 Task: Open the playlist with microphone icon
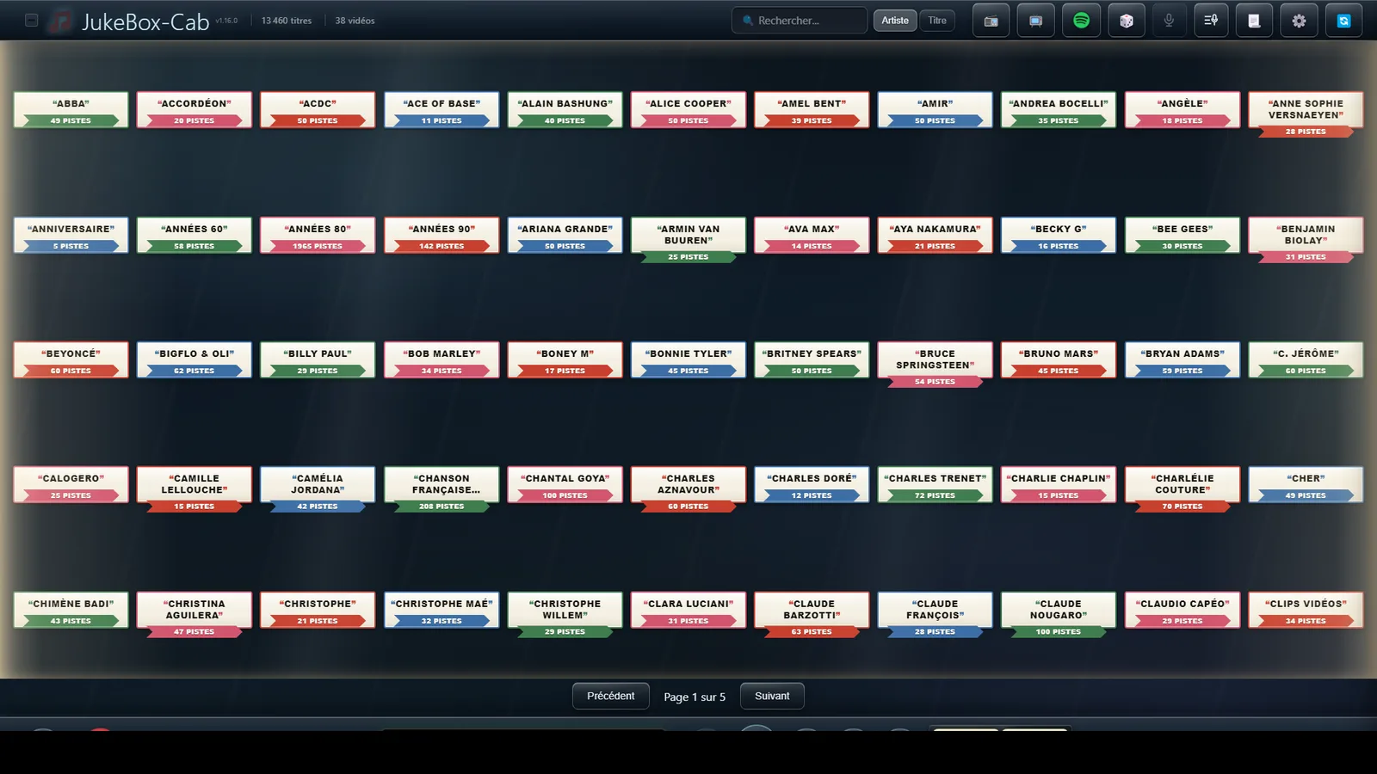click(x=1210, y=21)
